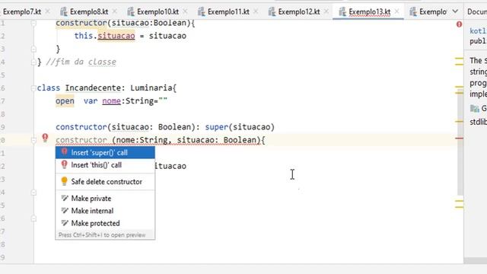Collapse the first constructor fold marker
This screenshot has height=274, width=487.
coord(33,23)
